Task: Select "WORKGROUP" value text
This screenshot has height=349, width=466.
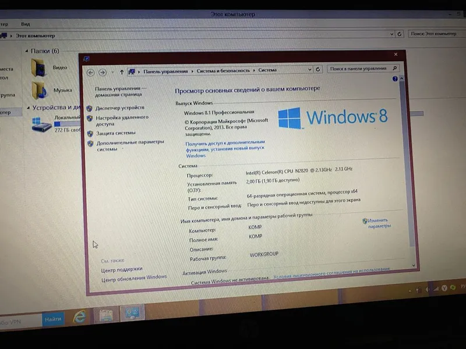Action: [x=264, y=254]
